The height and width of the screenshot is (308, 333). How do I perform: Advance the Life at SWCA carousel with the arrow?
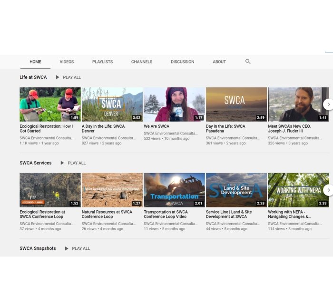pyautogui.click(x=328, y=104)
